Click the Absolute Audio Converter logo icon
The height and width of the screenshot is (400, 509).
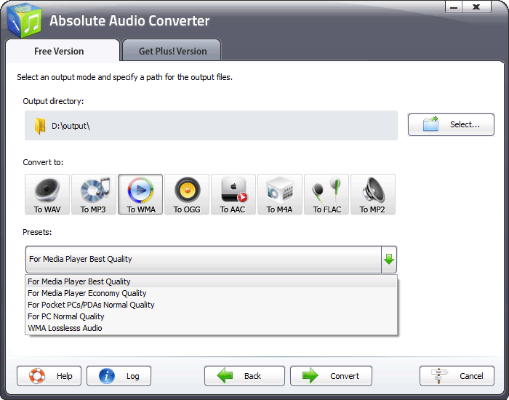24,21
